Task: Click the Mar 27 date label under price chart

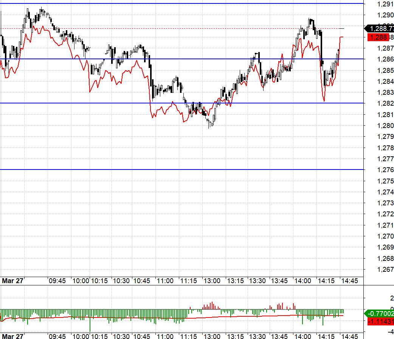Action: (x=12, y=281)
